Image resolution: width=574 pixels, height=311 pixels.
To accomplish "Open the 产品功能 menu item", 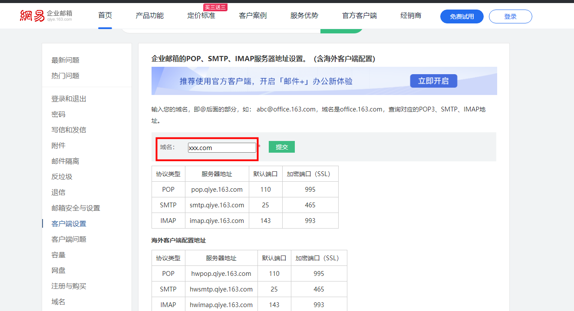I will click(149, 15).
